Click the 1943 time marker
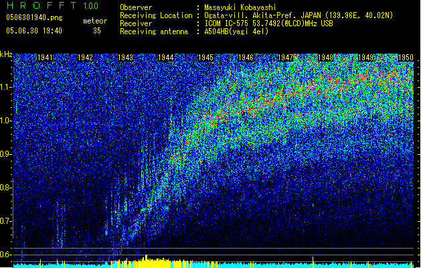Screen dimensions: 421x268 coord(125,58)
